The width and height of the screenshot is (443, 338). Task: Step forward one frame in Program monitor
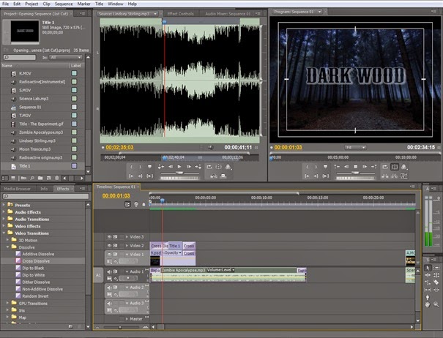[365, 167]
